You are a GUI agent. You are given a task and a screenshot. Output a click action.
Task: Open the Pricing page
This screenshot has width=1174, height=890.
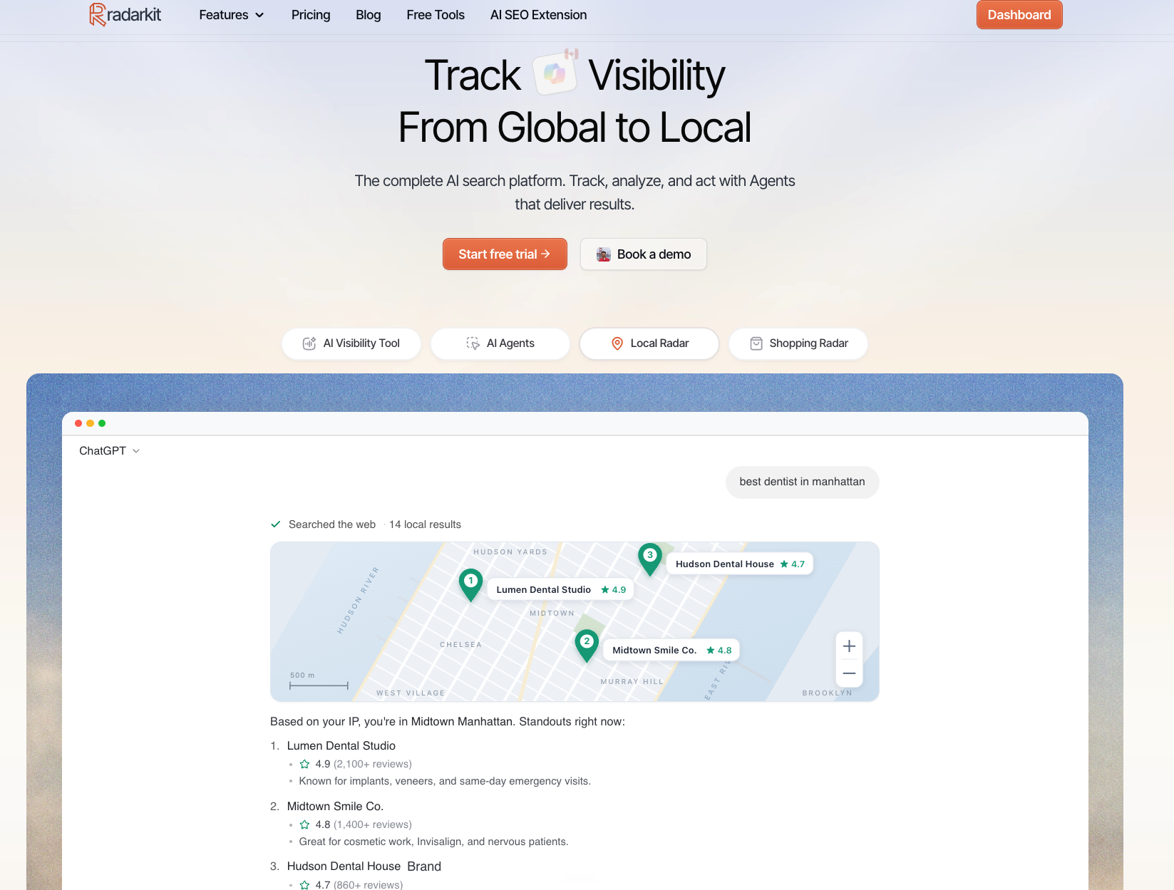(311, 15)
